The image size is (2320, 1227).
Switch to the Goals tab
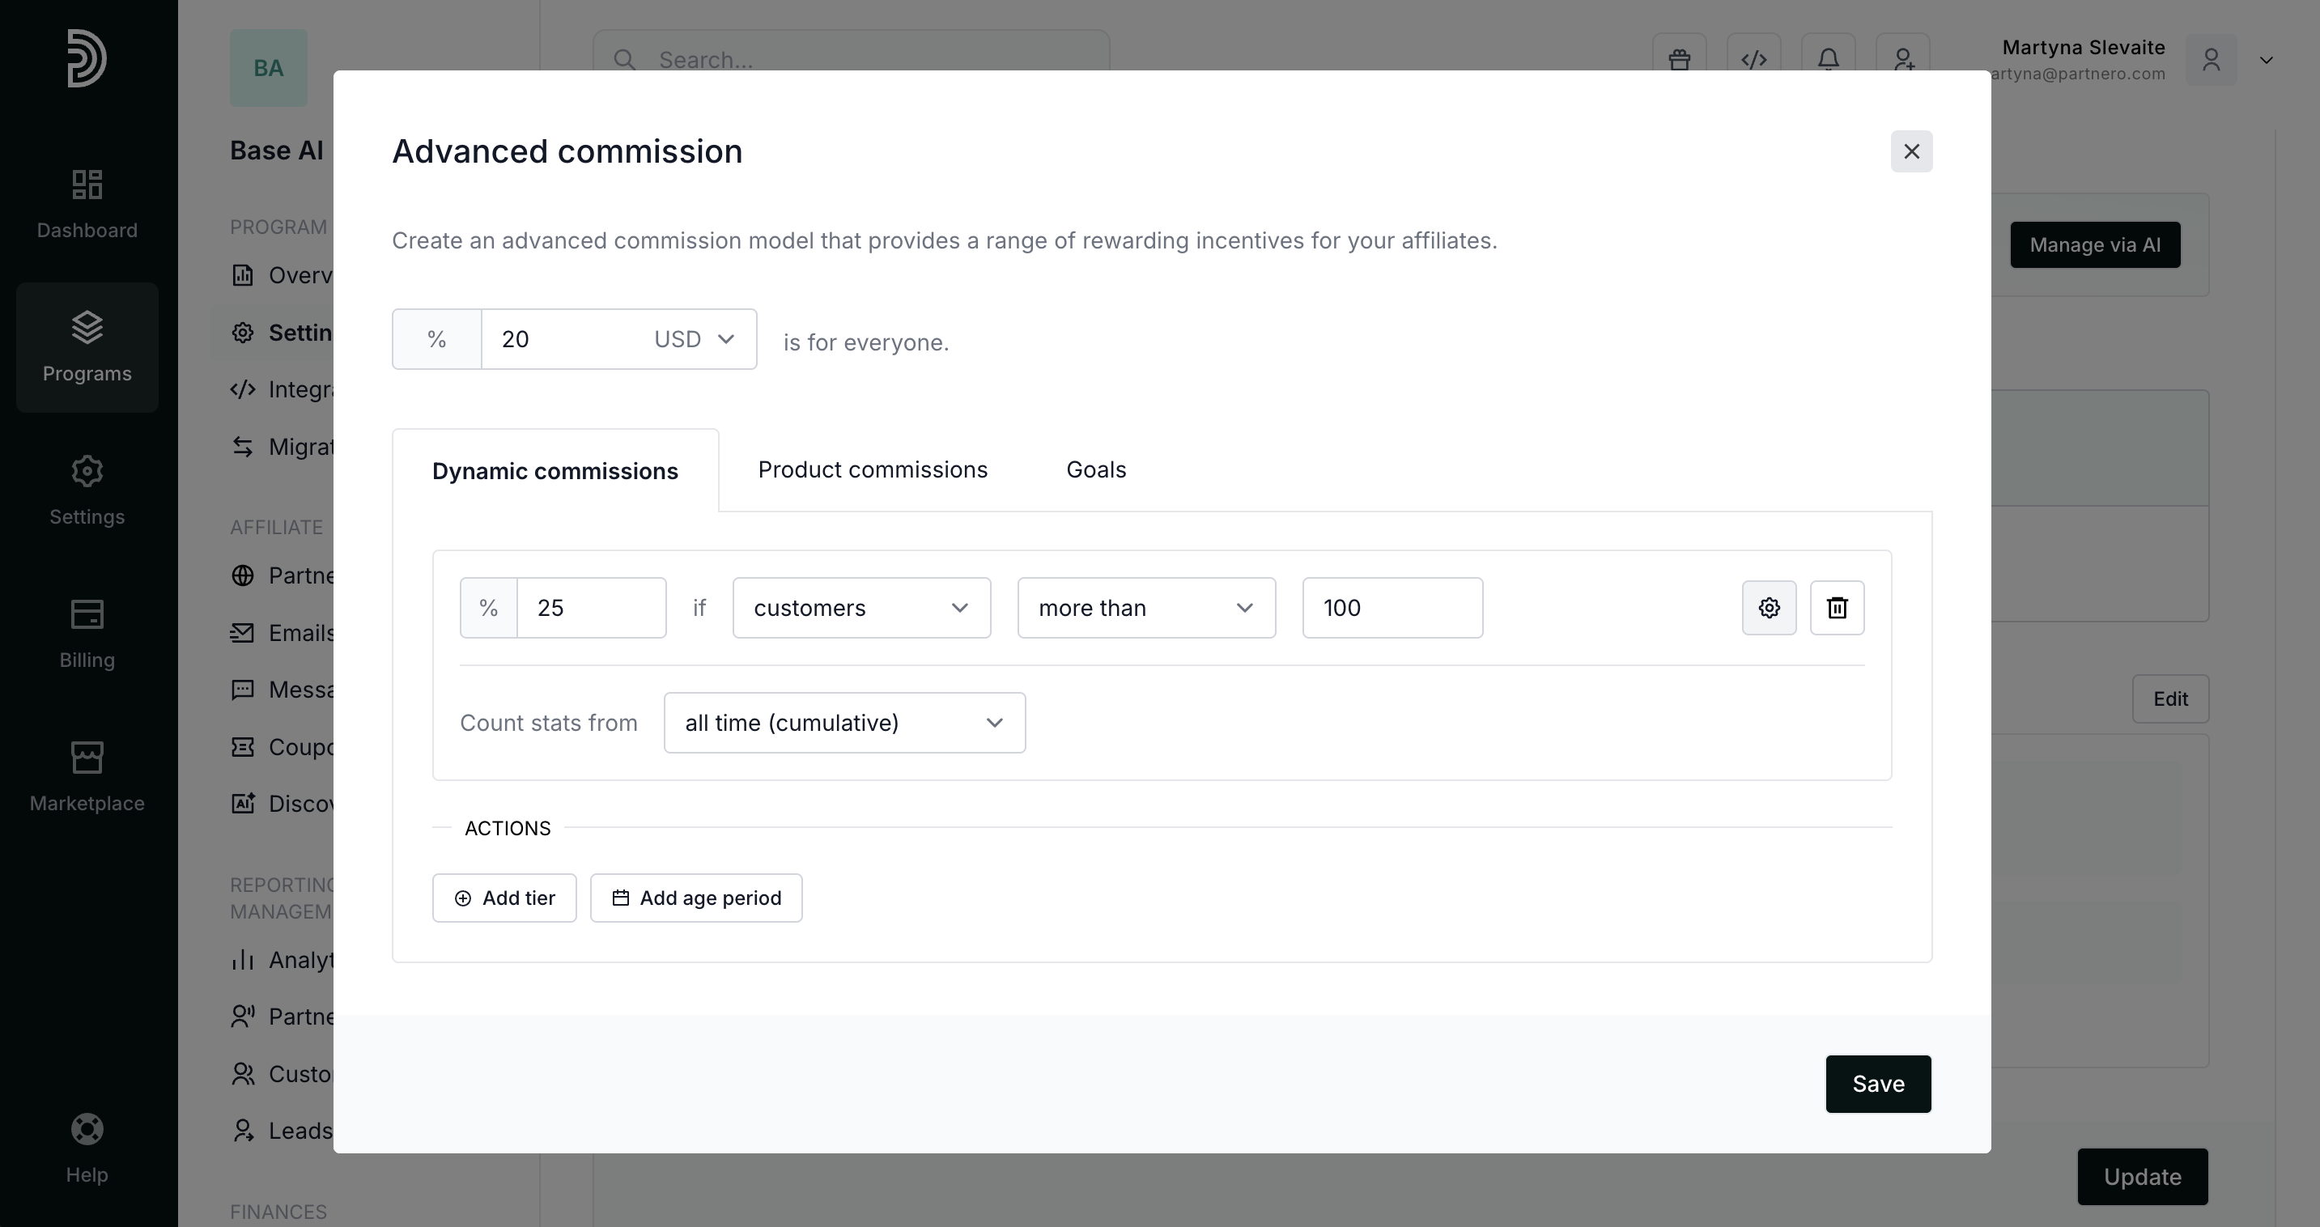1096,470
